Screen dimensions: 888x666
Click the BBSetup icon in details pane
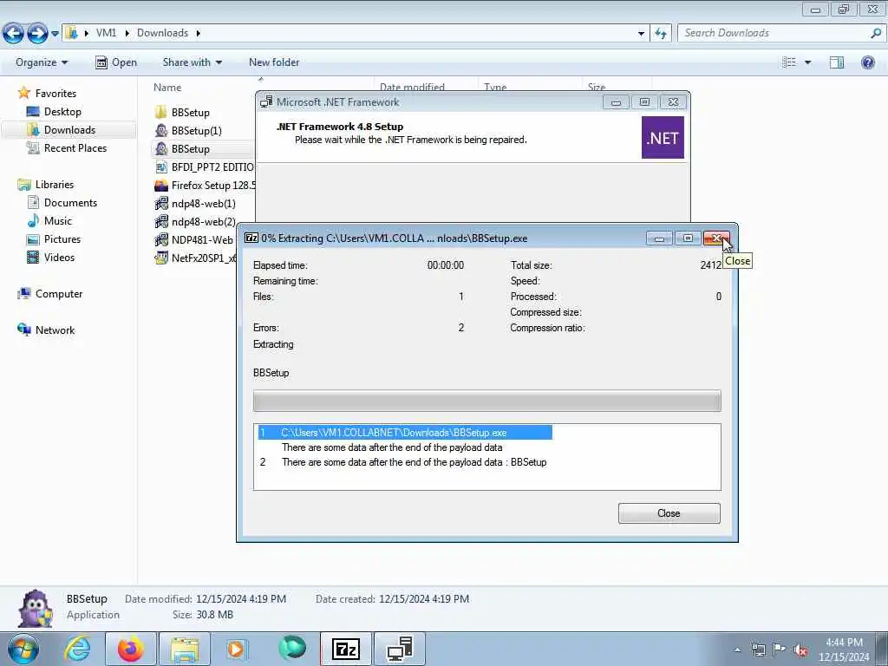click(x=36, y=608)
